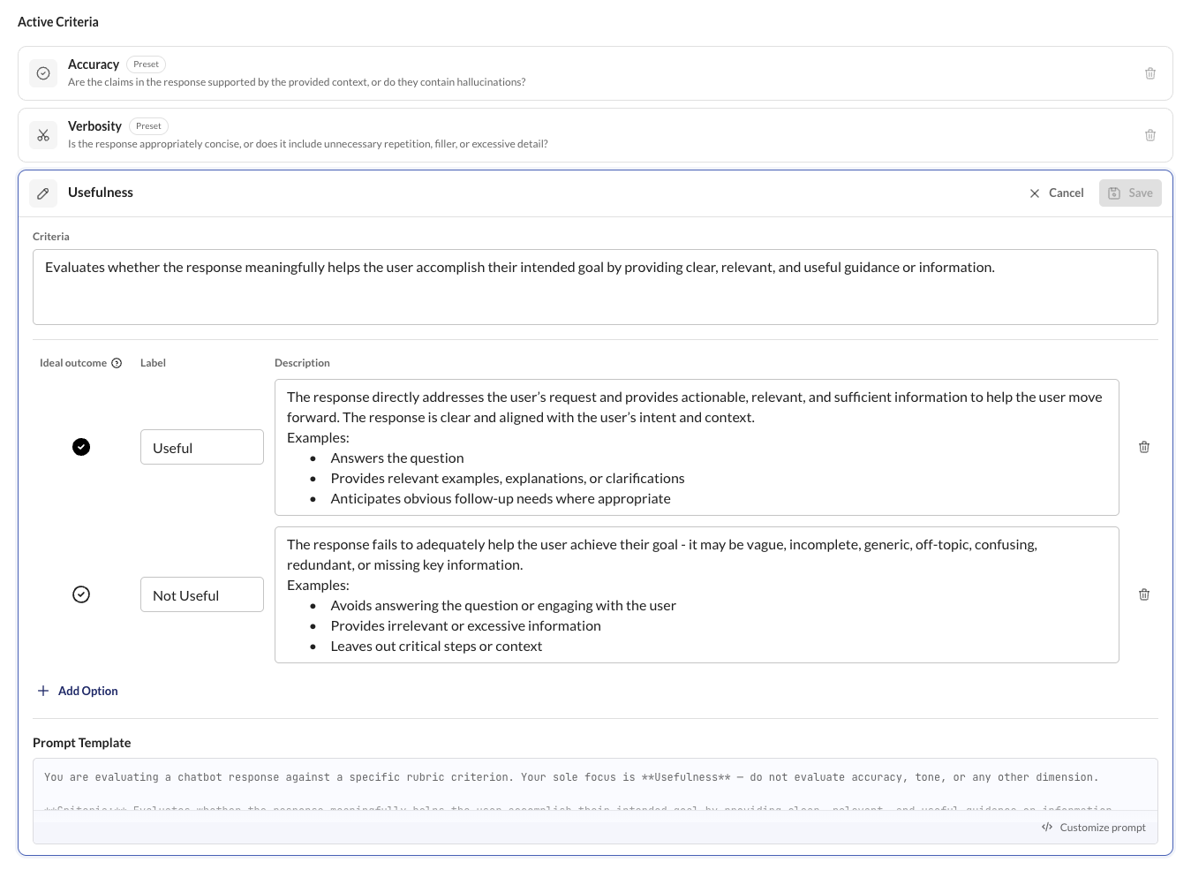
Task: Click the Accuracy checkmark circle icon
Action: tap(43, 73)
